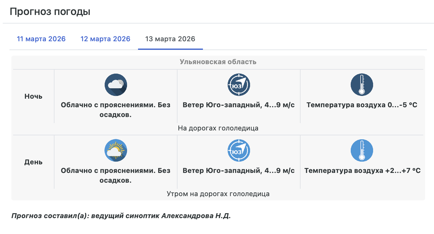The height and width of the screenshot is (234, 434).
Task: Click the daytime thermometer temperature icon
Action: [362, 150]
